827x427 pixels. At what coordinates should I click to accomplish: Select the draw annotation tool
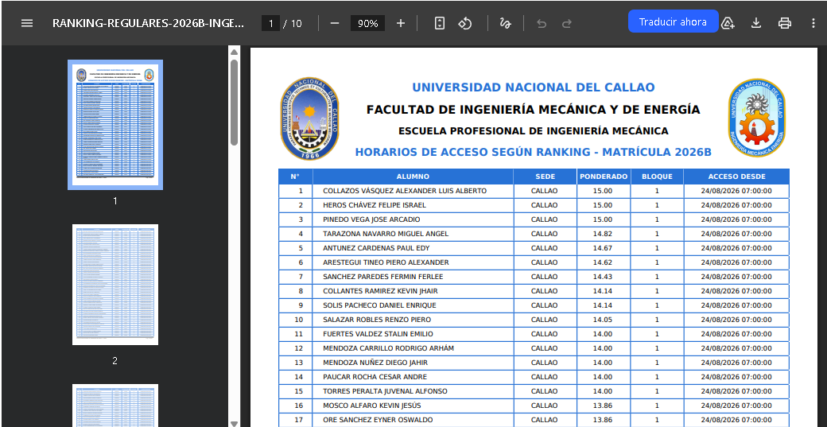[505, 23]
